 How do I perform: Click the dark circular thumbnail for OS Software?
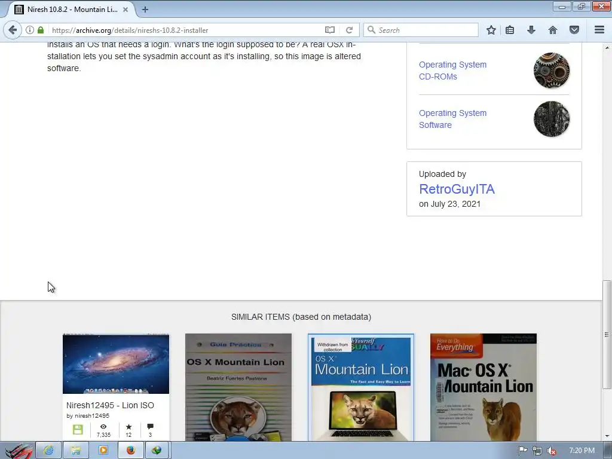[x=551, y=119]
